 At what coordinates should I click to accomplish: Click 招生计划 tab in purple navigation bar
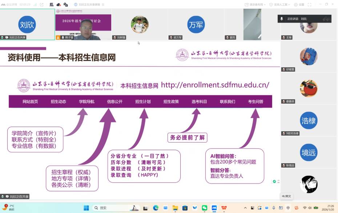pyautogui.click(x=143, y=102)
